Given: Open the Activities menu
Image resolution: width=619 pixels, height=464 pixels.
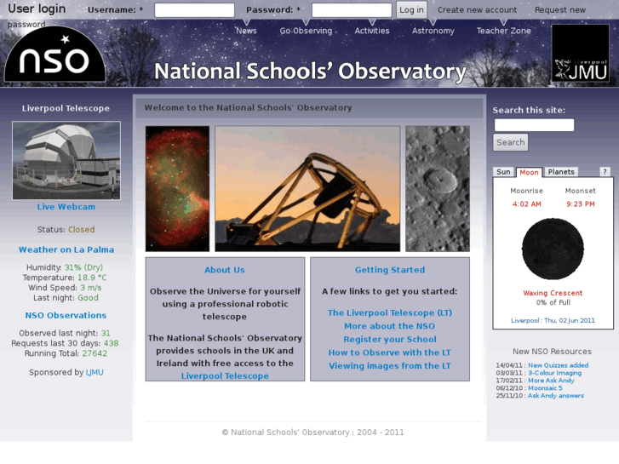Looking at the screenshot, I should (x=372, y=31).
